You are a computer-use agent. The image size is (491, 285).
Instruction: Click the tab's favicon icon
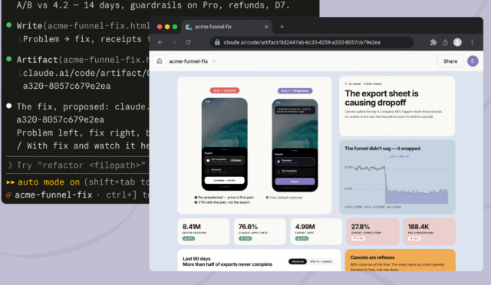(x=189, y=27)
